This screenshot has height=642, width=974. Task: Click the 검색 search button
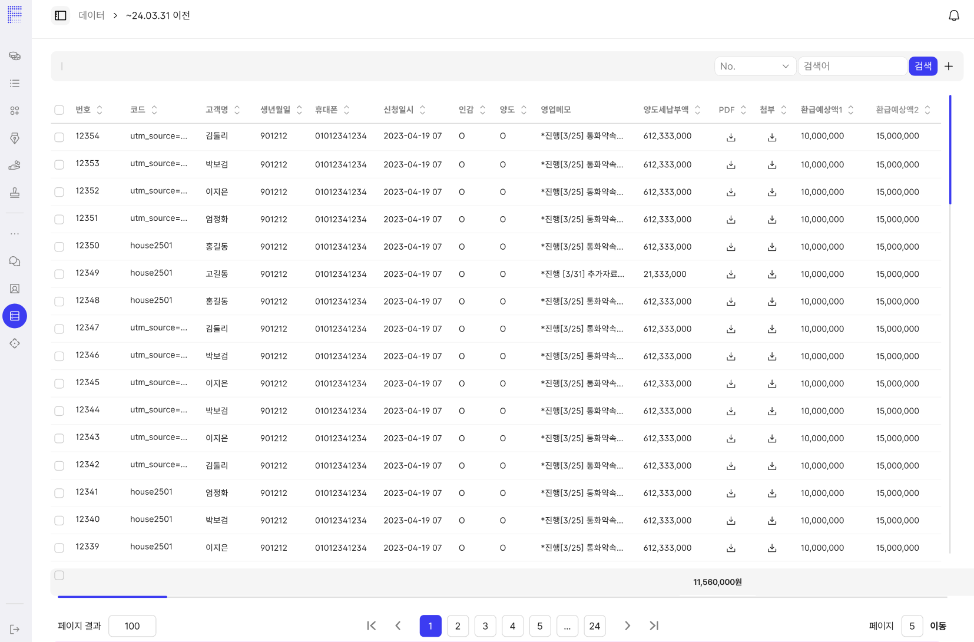923,66
